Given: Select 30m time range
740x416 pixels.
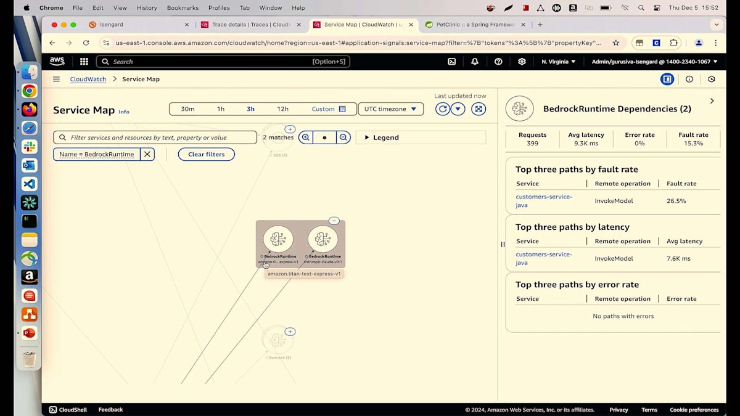Looking at the screenshot, I should pos(187,109).
